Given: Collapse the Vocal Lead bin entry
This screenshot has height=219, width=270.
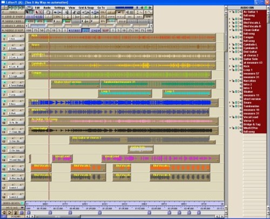Looking at the screenshot, I should [230, 117].
